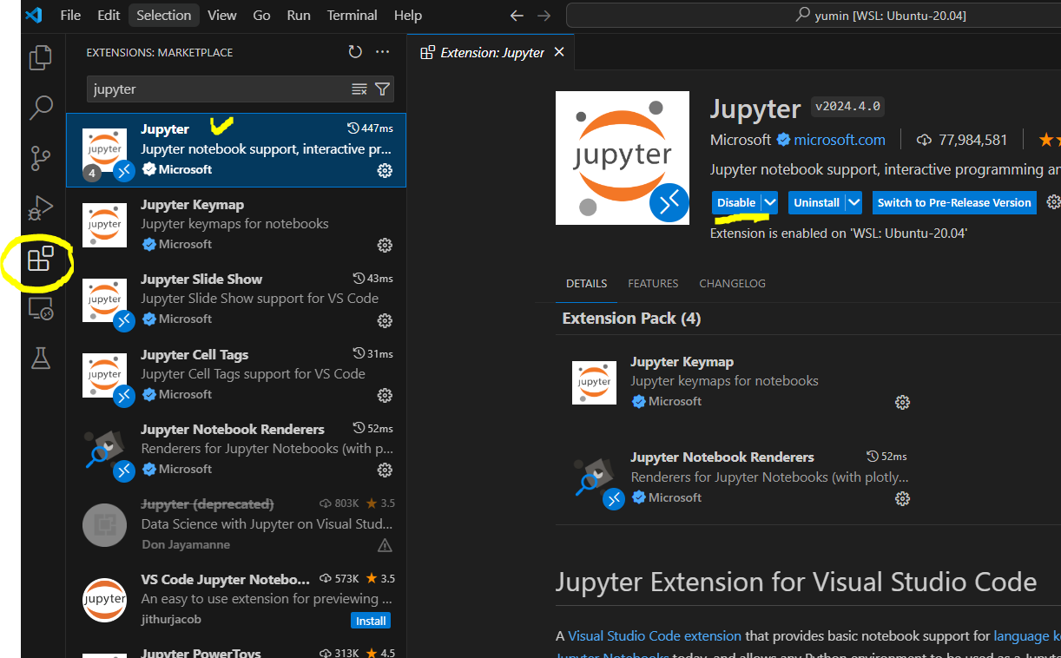This screenshot has height=658, width=1061.
Task: Open the Run and Debug view
Action: click(x=41, y=208)
